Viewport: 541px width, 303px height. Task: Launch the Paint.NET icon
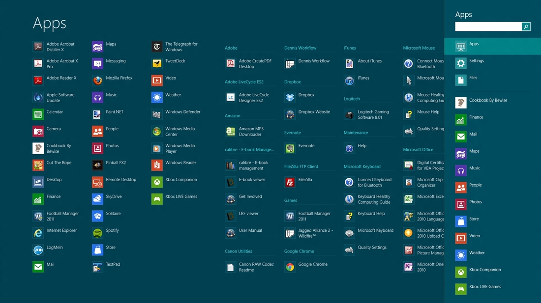97,114
